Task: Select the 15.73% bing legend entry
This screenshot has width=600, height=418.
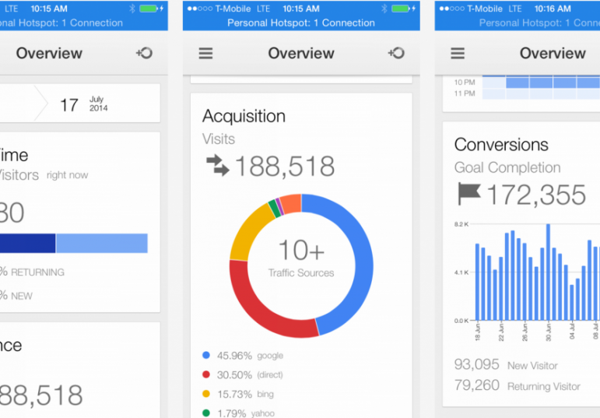Action: tap(241, 394)
